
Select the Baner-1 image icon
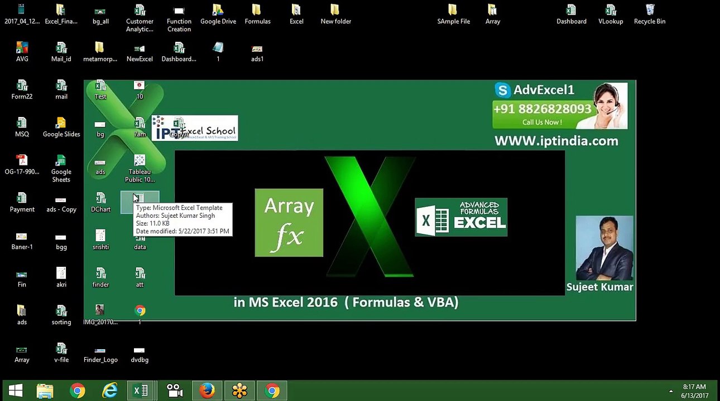click(22, 240)
